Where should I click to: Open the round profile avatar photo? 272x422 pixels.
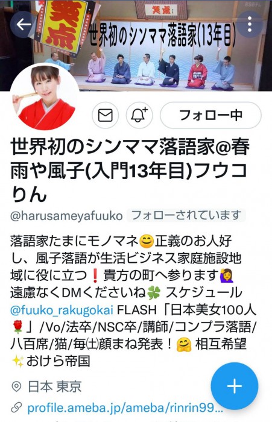45,98
